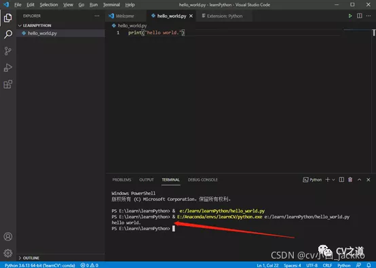The width and height of the screenshot is (376, 268).
Task: Open the Search view in activity bar
Action: pos(8,35)
